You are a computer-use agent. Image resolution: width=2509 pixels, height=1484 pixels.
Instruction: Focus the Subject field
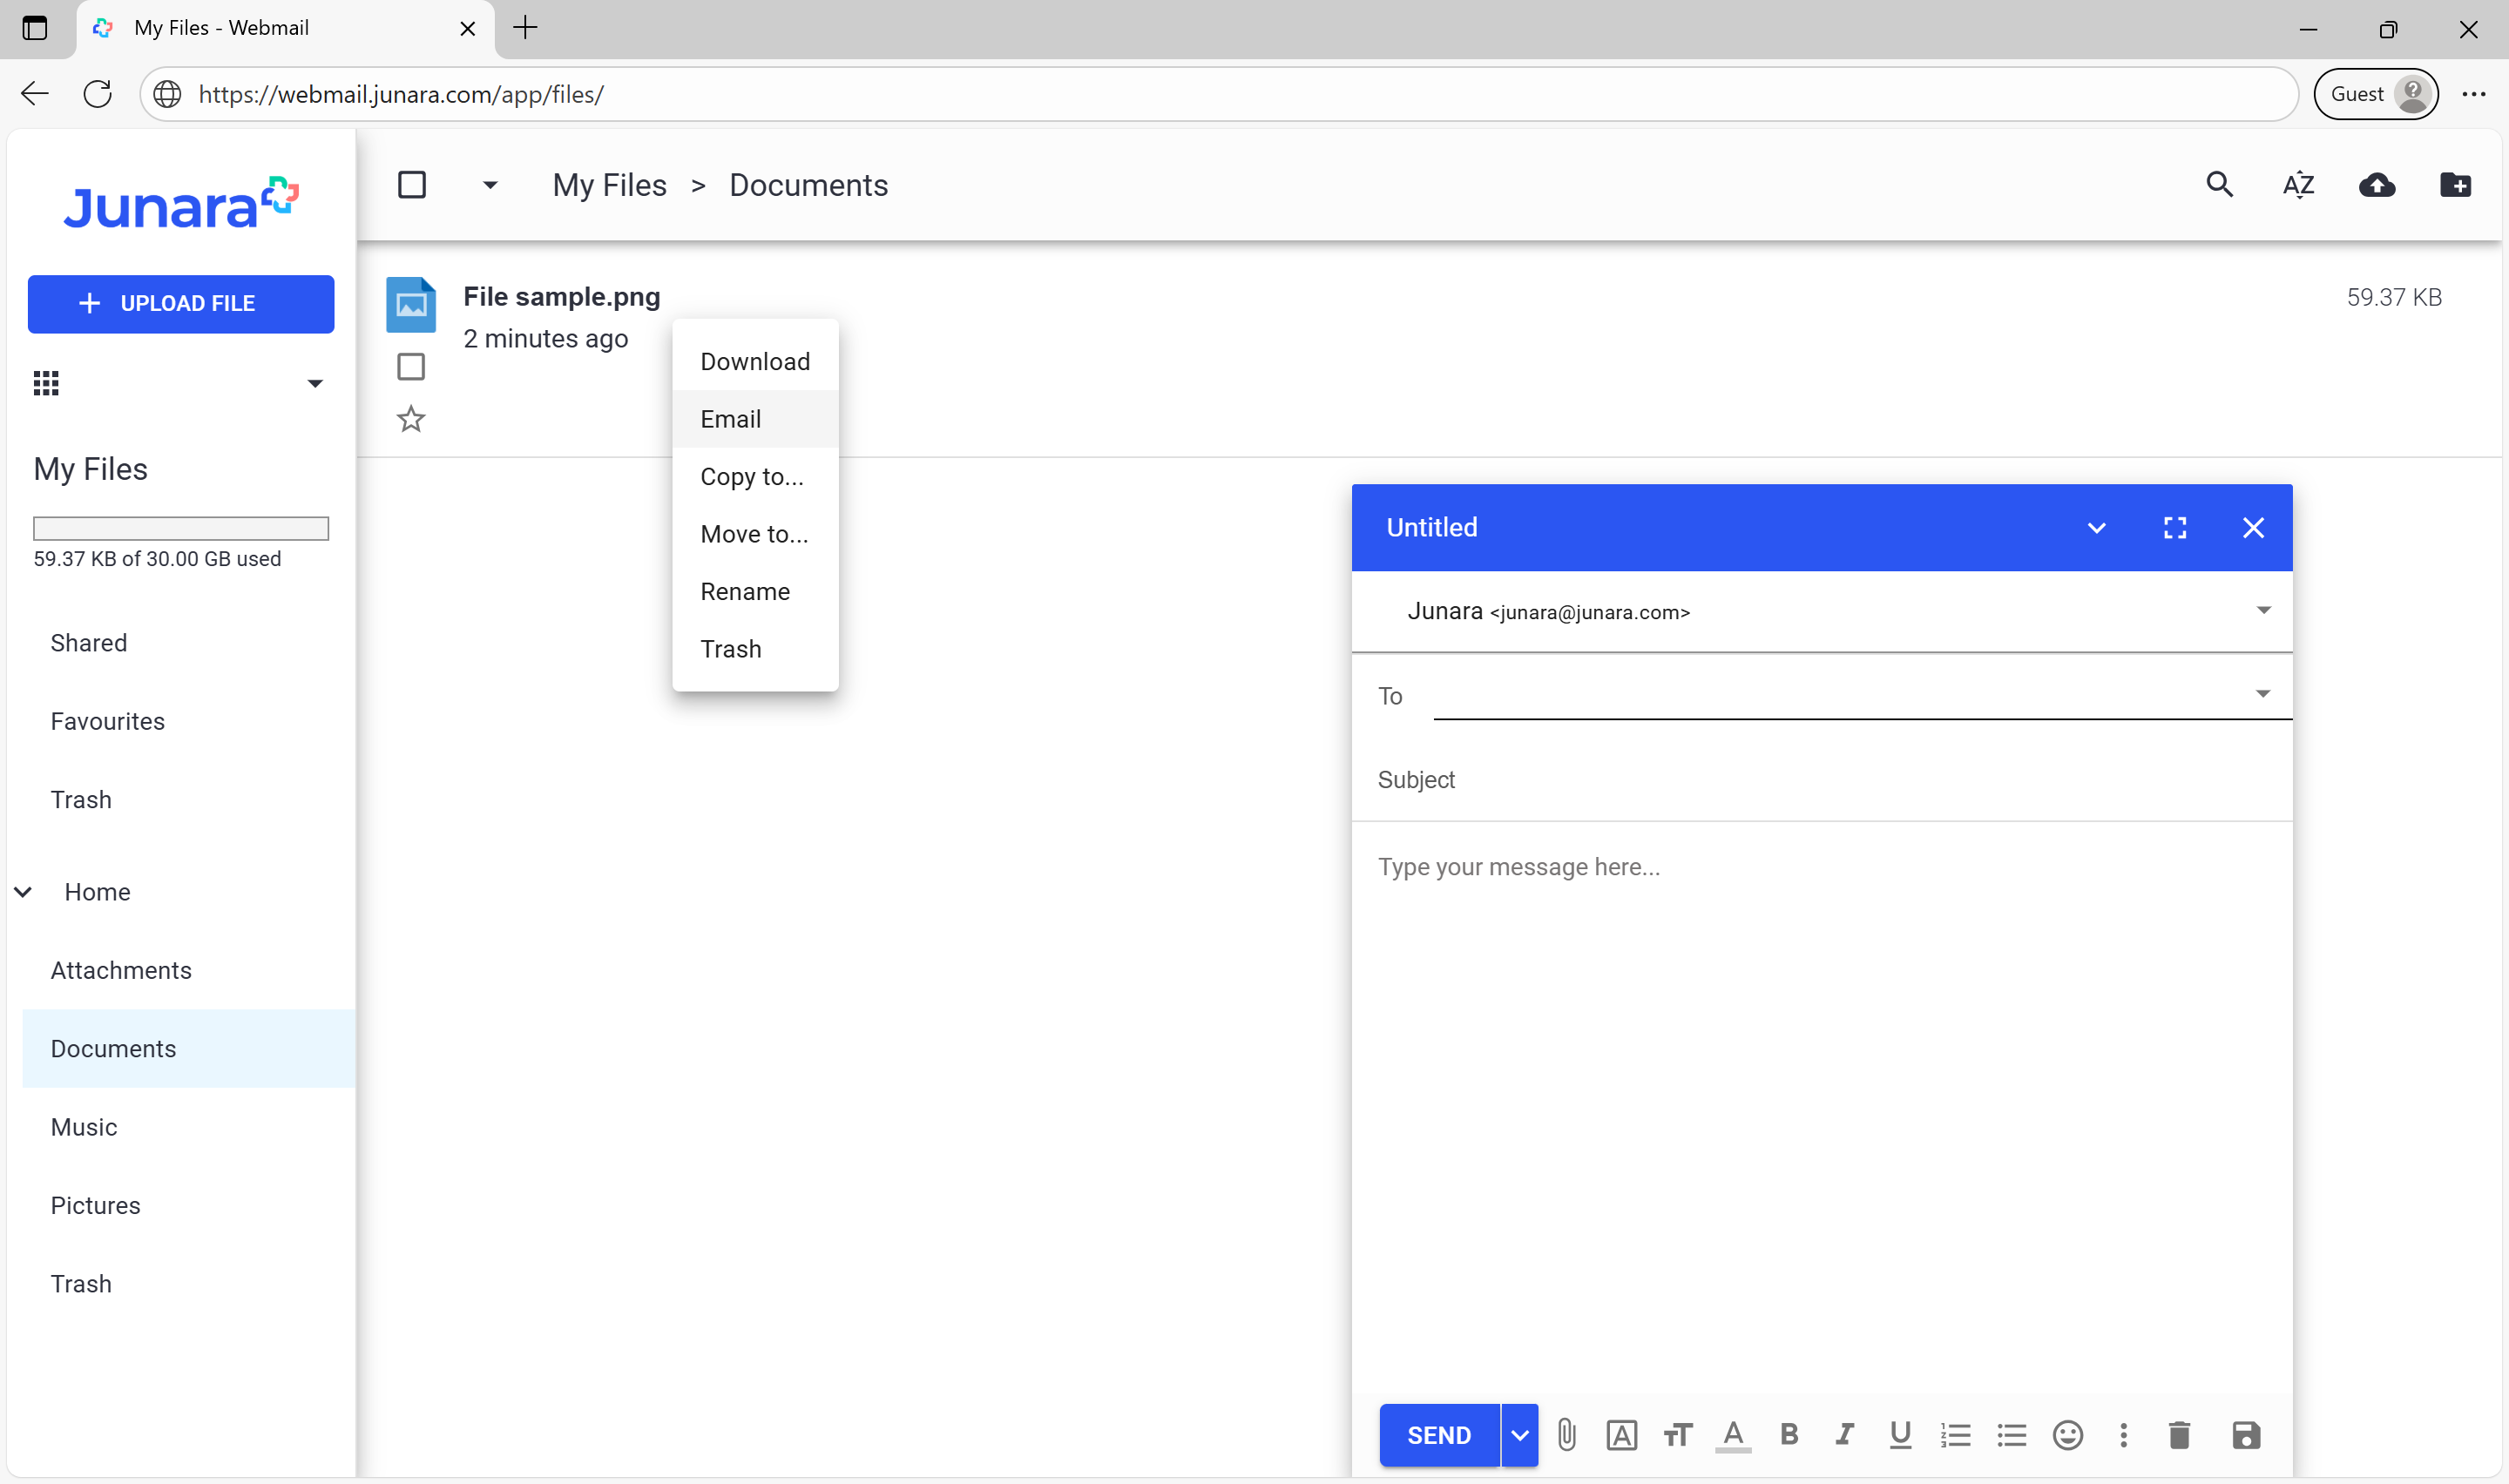1821,780
